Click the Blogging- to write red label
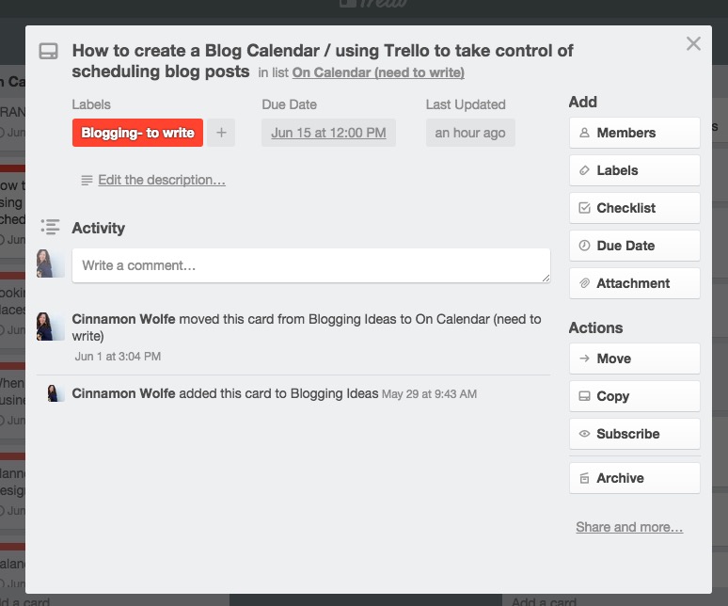The width and height of the screenshot is (728, 606). coord(137,133)
